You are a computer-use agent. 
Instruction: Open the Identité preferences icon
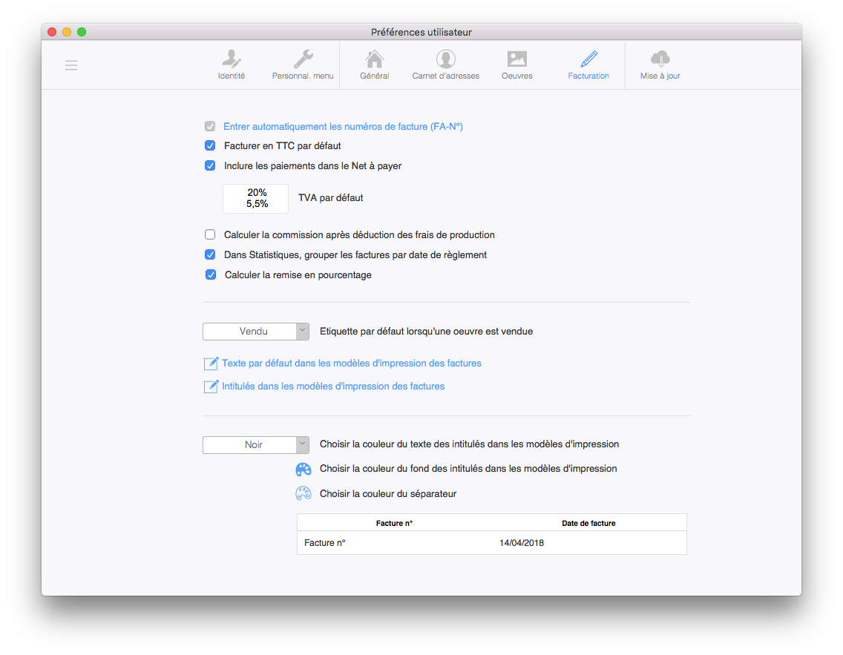(x=231, y=60)
